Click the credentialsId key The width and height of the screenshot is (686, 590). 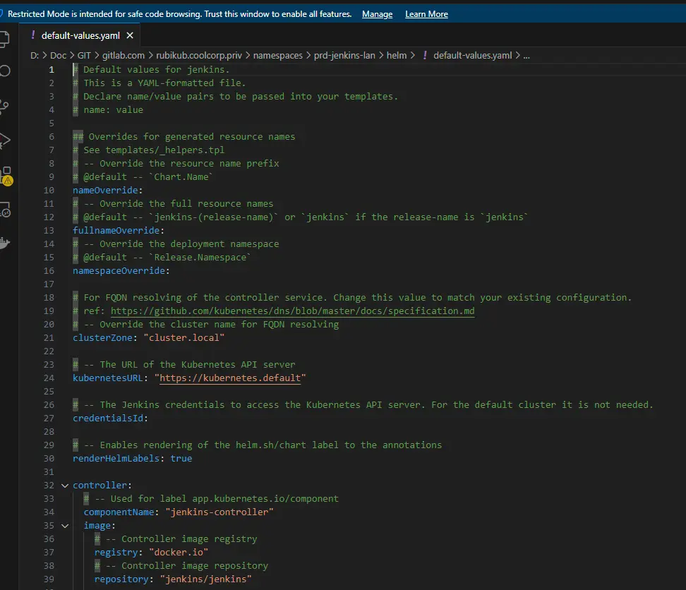108,418
